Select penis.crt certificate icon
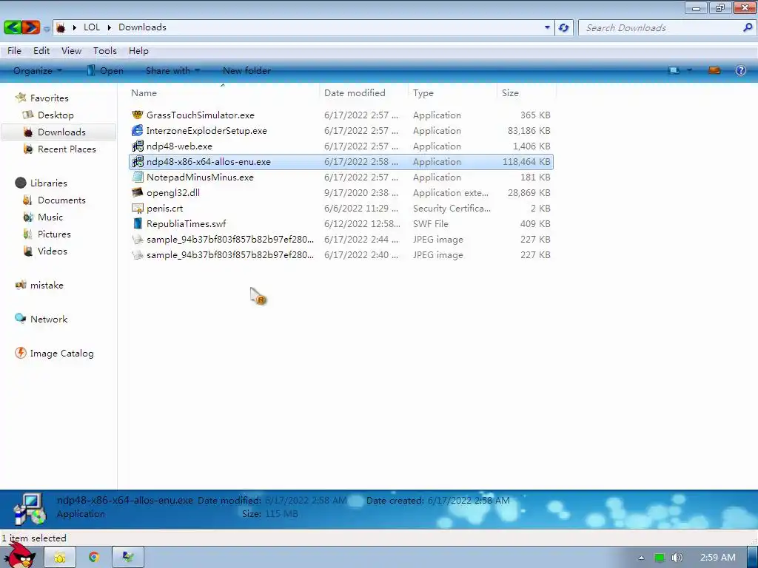Image resolution: width=758 pixels, height=568 pixels. 138,208
